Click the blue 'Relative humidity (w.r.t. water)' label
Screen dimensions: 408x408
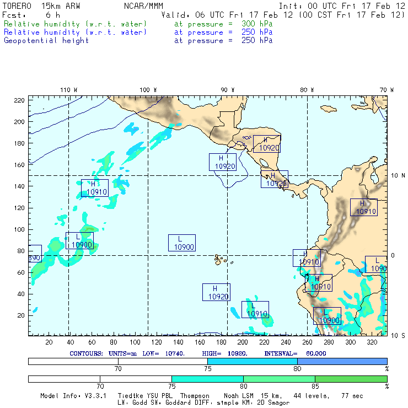pyautogui.click(x=75, y=33)
